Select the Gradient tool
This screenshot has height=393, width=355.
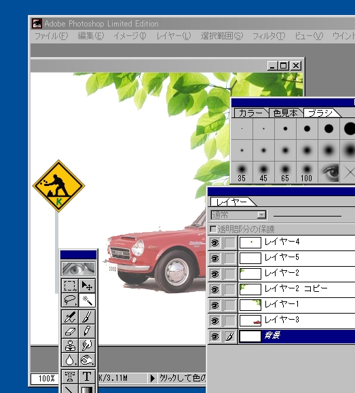coord(87,389)
